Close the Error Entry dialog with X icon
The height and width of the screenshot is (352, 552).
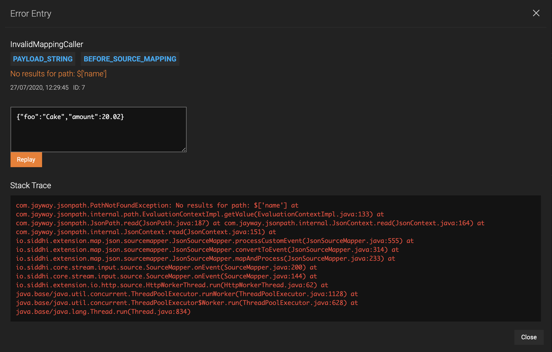point(536,13)
